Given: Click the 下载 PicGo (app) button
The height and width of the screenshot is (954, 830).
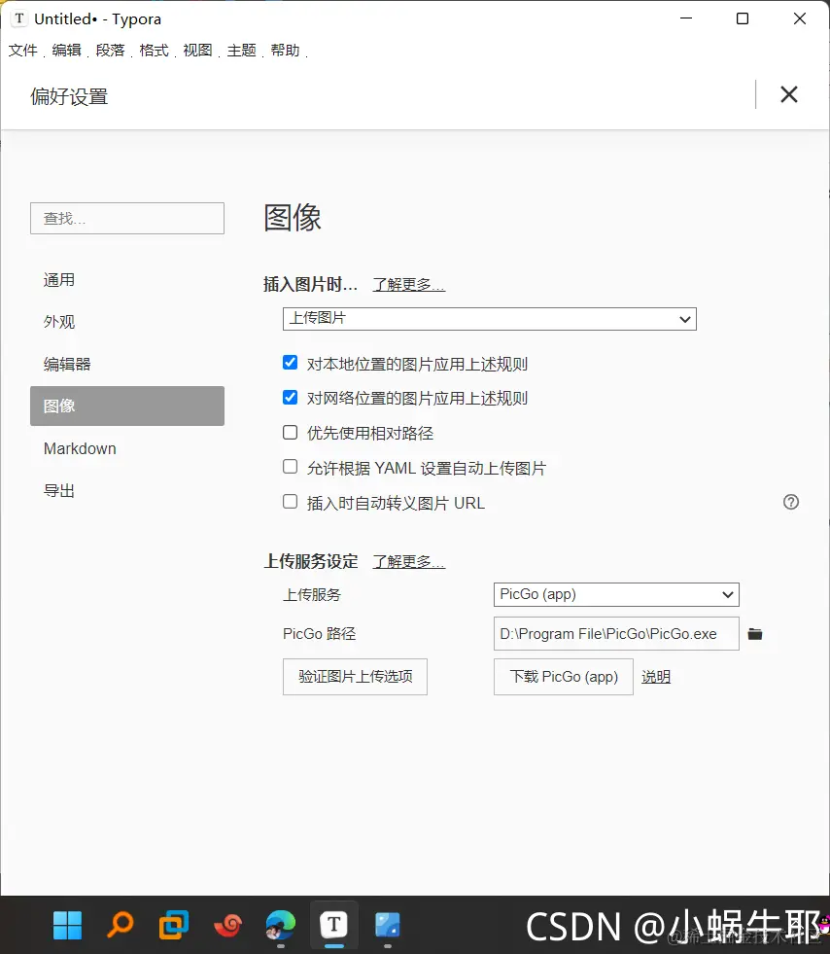Looking at the screenshot, I should [563, 677].
